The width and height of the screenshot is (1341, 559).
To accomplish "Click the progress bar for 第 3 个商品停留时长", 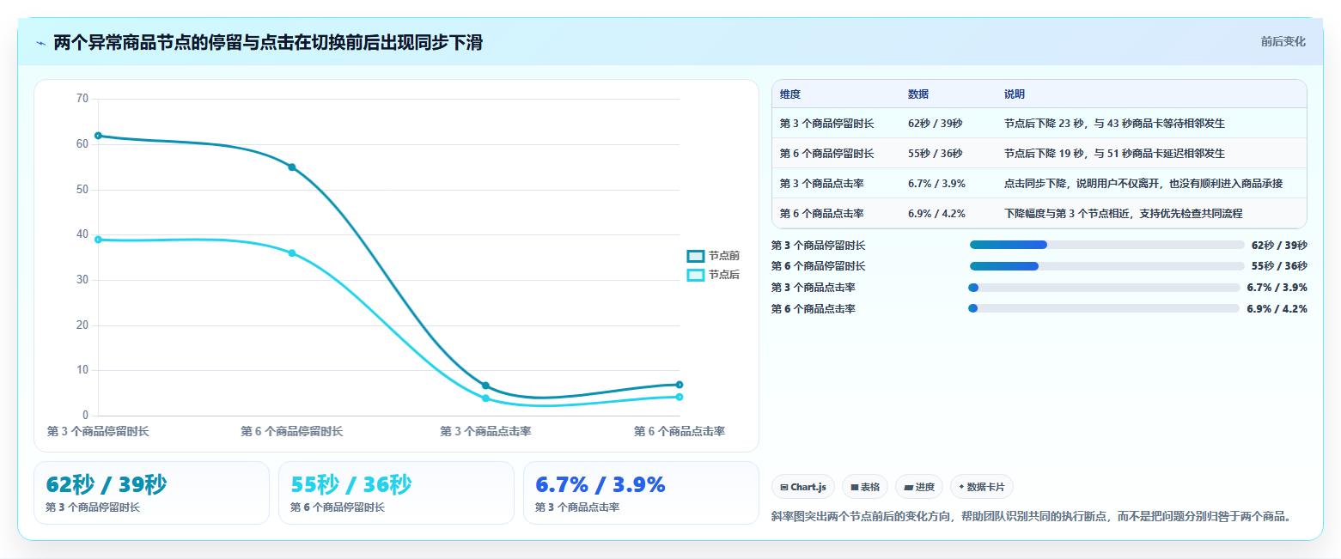I will pos(1106,245).
